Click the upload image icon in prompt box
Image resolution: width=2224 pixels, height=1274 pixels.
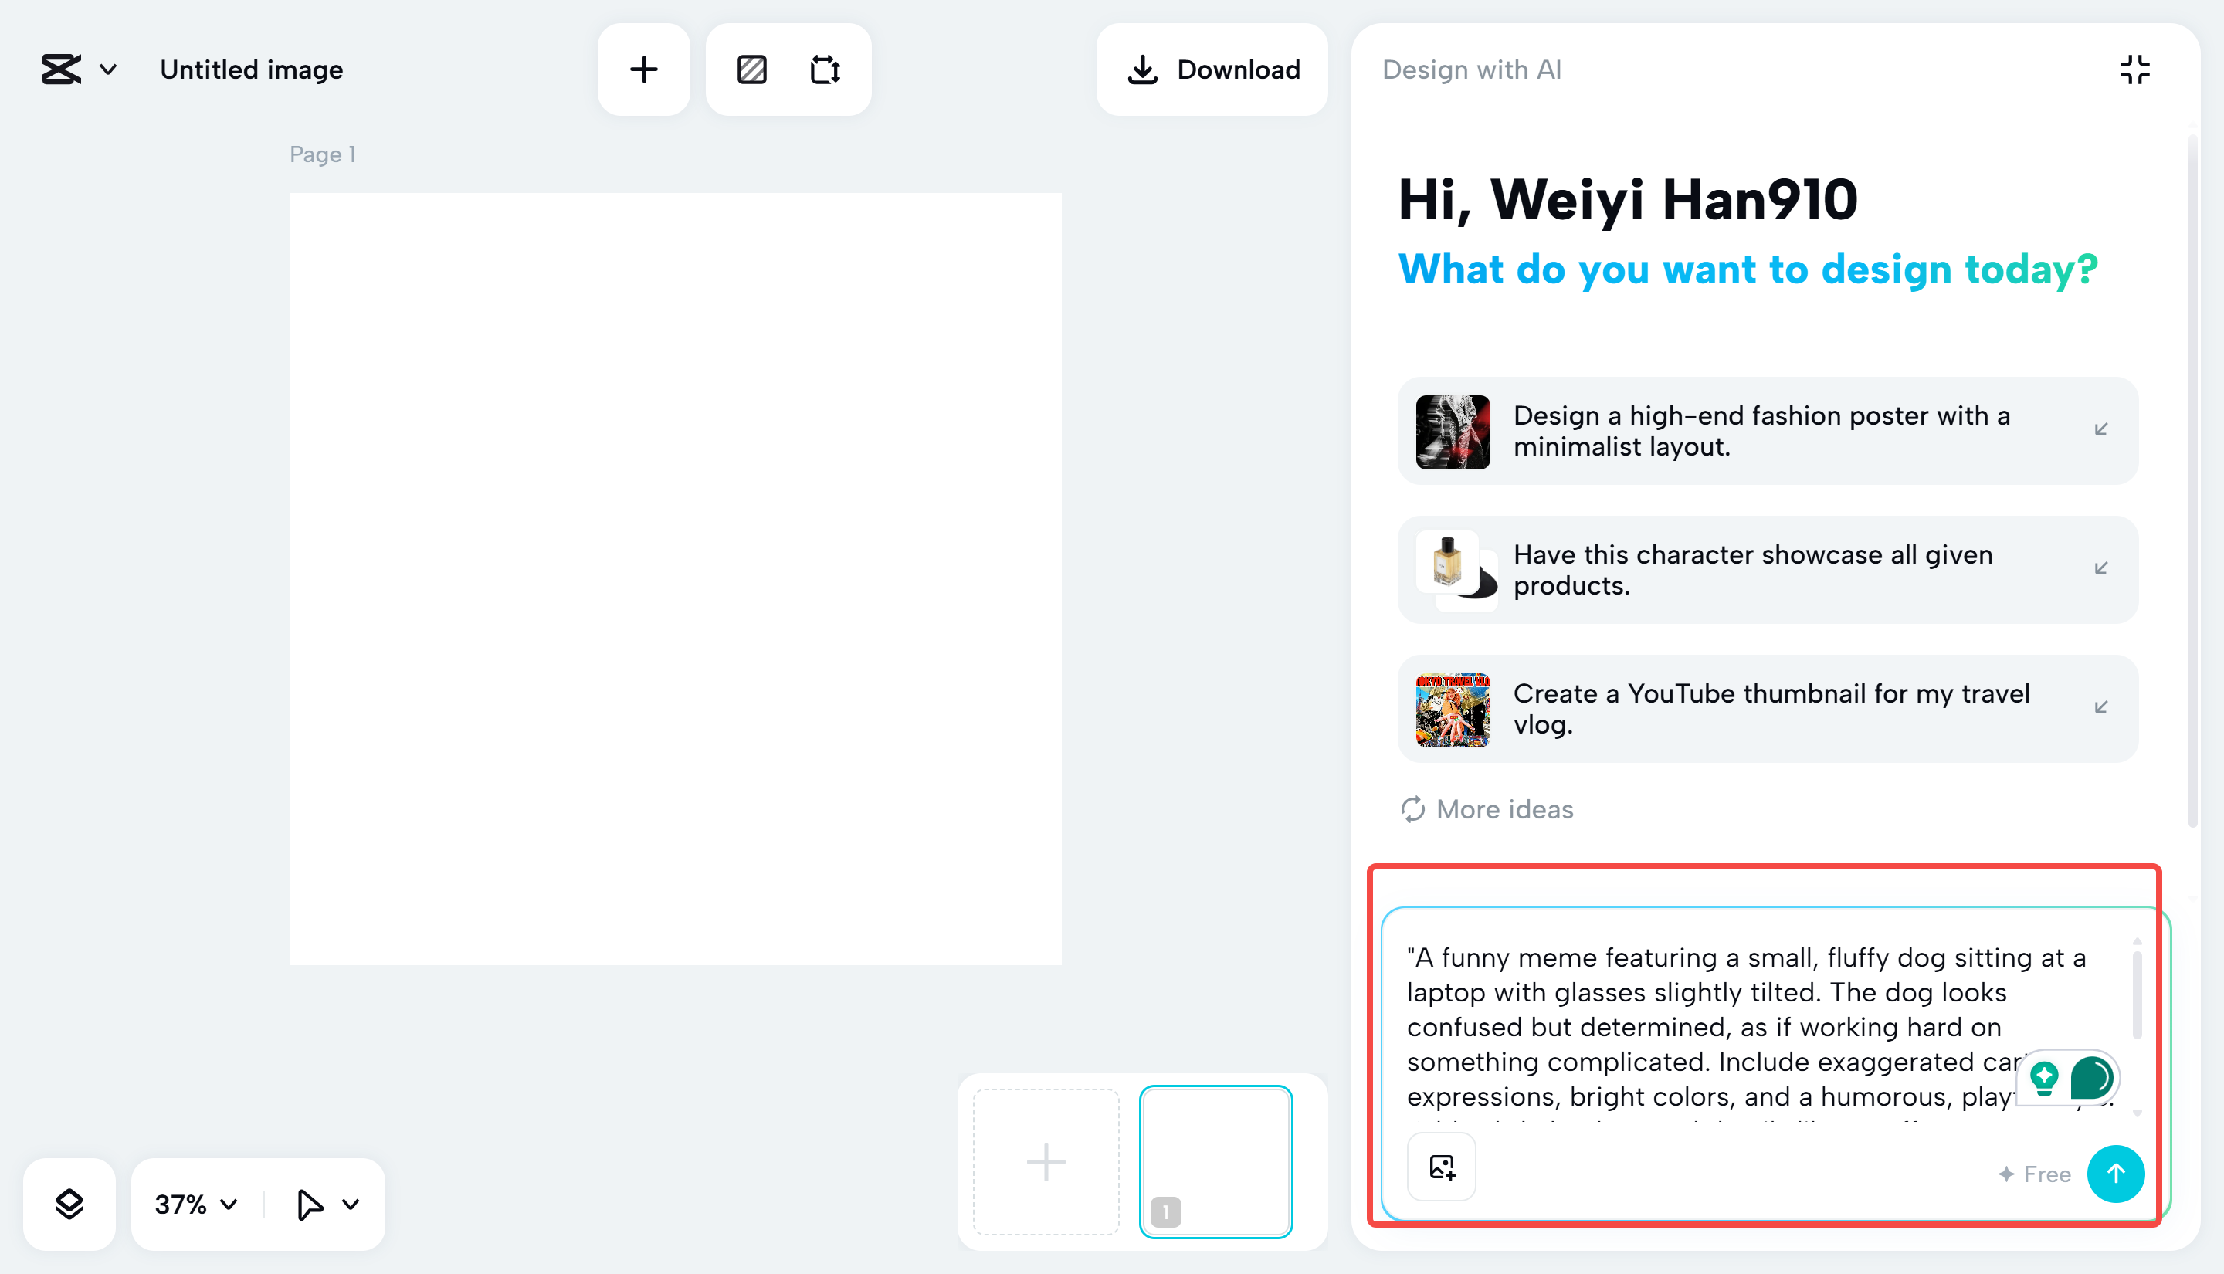[1441, 1167]
